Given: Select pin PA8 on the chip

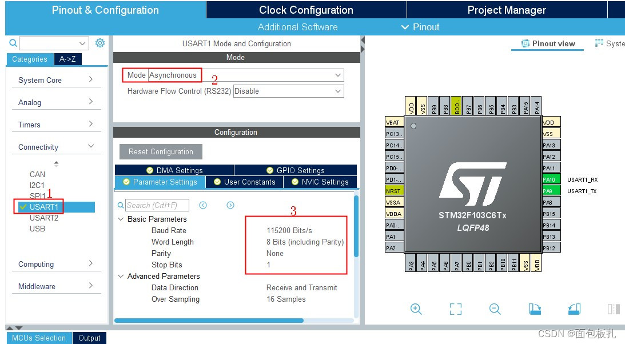Looking at the screenshot, I should pyautogui.click(x=551, y=202).
